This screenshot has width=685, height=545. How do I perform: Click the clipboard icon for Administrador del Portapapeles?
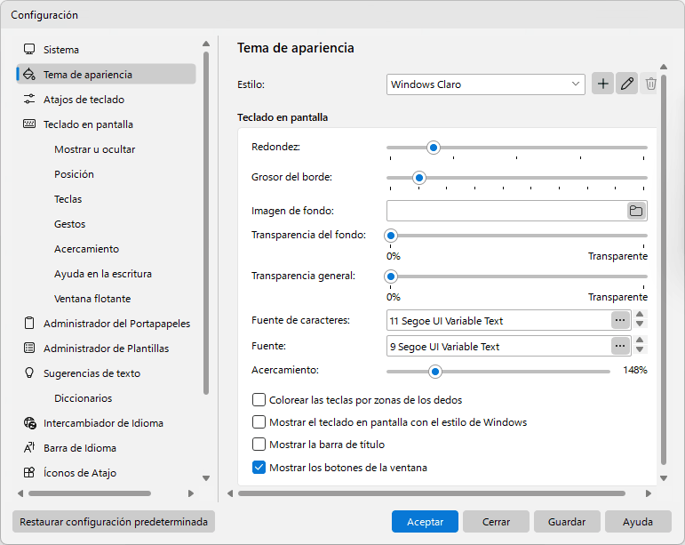coord(29,324)
